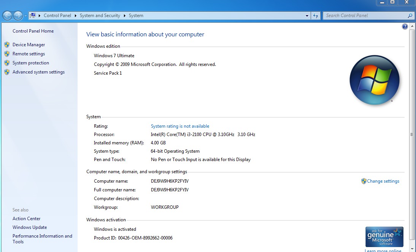This screenshot has height=252, width=416.
Task: Open help via the blue question icon
Action: (x=405, y=27)
